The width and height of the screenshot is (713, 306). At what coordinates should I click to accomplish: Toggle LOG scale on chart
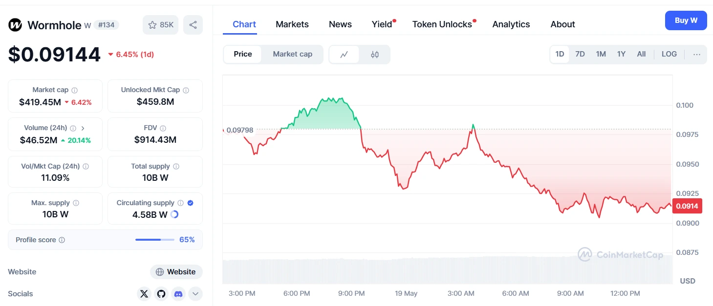(669, 54)
